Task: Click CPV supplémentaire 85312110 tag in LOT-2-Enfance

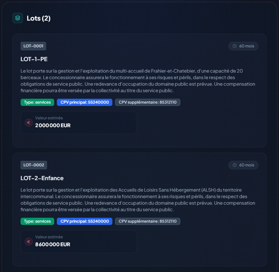Action: click(x=147, y=221)
